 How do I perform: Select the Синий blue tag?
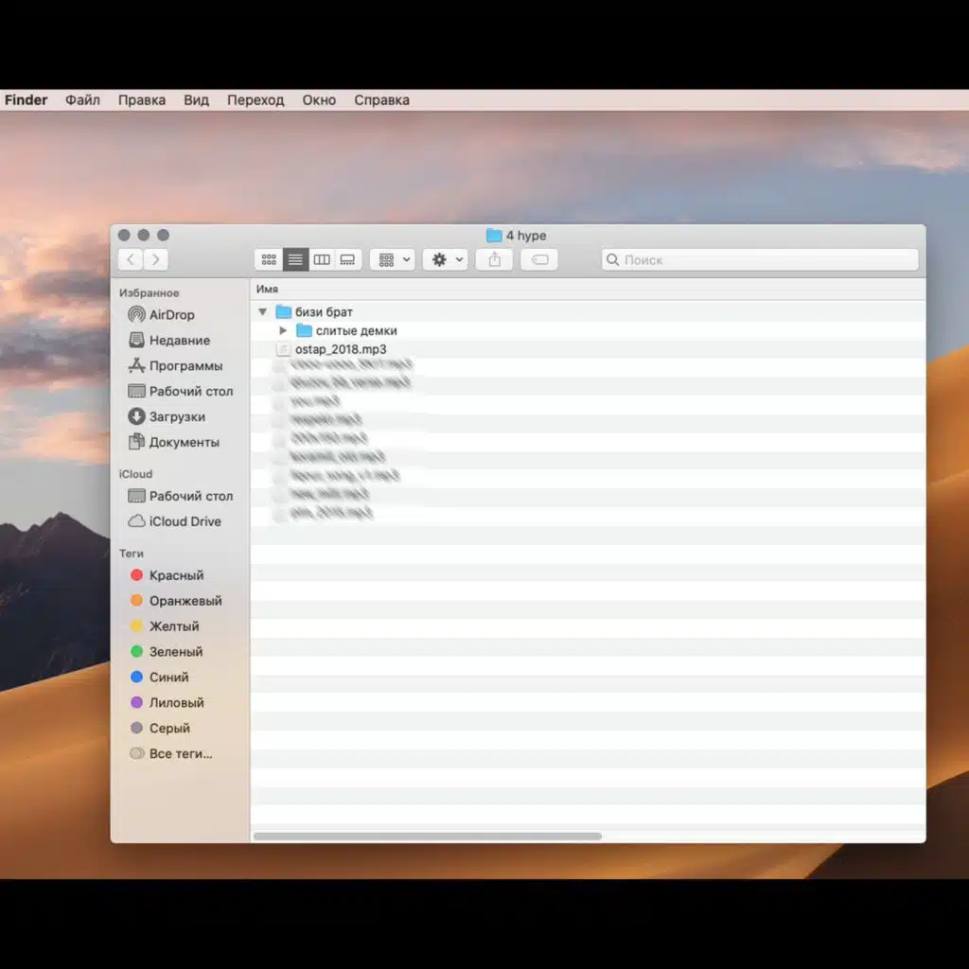(x=168, y=678)
